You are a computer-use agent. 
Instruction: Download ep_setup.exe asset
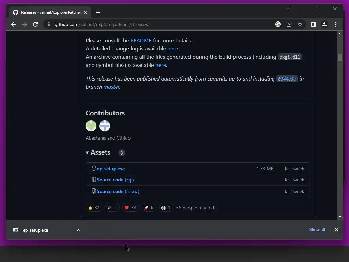(111, 169)
